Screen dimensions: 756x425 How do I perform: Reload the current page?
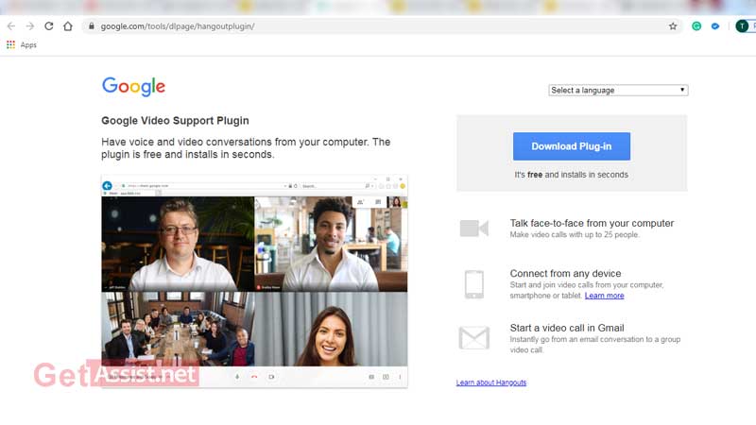point(49,26)
